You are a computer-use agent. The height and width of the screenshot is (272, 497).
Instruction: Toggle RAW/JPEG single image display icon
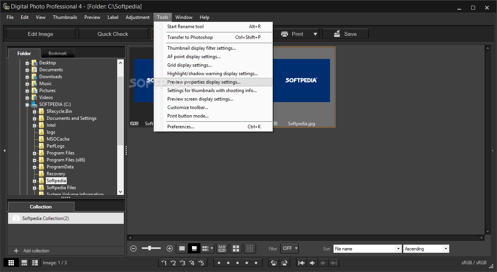(222, 248)
